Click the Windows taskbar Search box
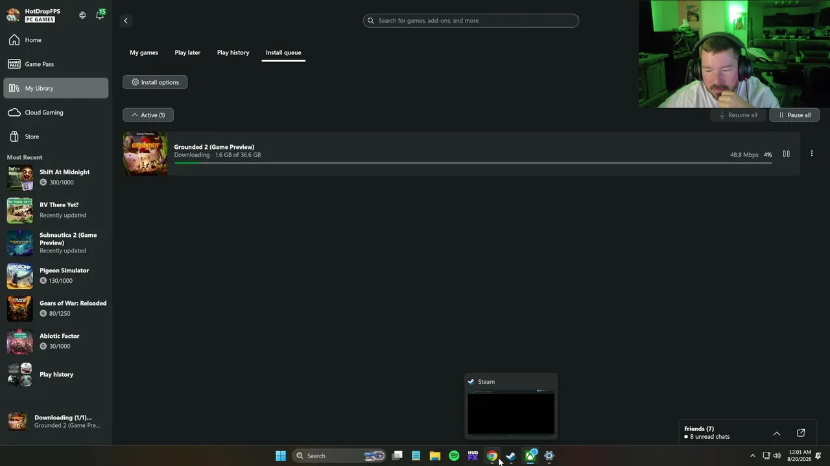The image size is (830, 466). point(338,456)
